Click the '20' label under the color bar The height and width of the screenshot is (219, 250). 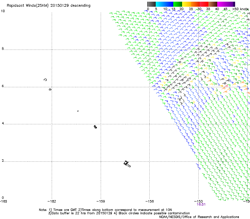[x=181, y=9]
